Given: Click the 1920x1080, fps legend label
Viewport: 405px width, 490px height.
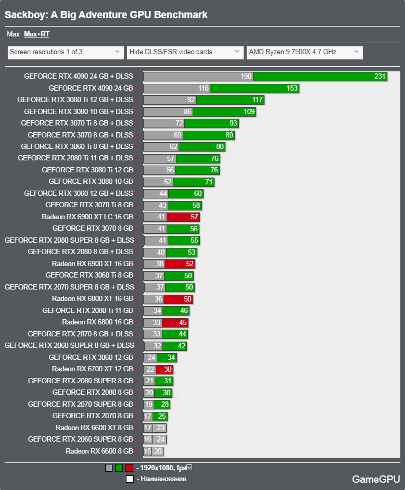Looking at the screenshot, I should click(163, 468).
